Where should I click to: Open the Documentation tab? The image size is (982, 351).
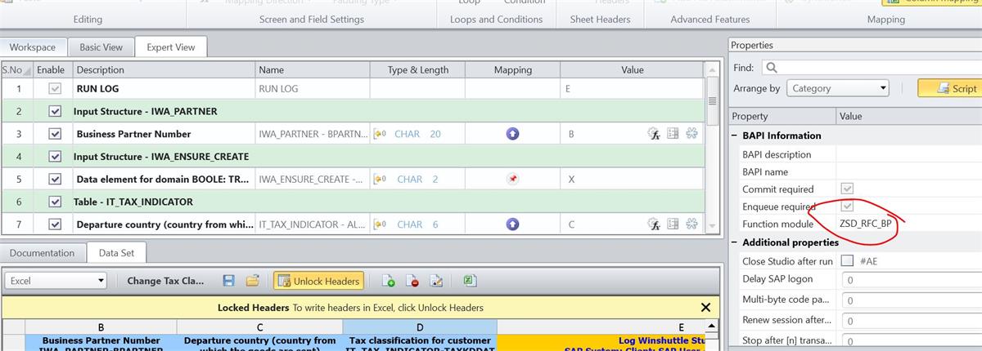point(42,253)
